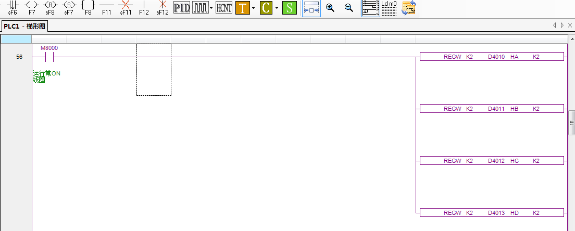Screen dimensions: 575x231
Task: Open the HCNT high-speed counter tool
Action: coord(224,8)
